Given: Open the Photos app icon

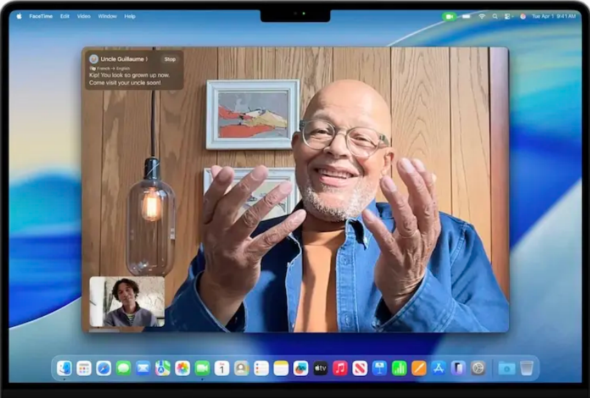Looking at the screenshot, I should pyautogui.click(x=182, y=368).
